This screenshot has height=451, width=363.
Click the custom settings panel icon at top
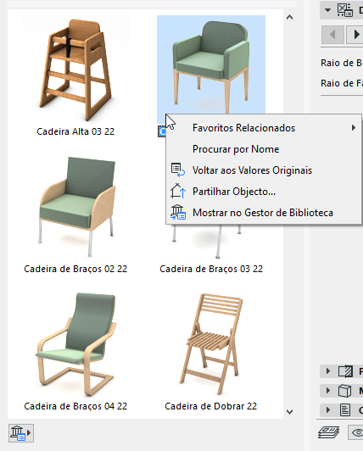[345, 10]
